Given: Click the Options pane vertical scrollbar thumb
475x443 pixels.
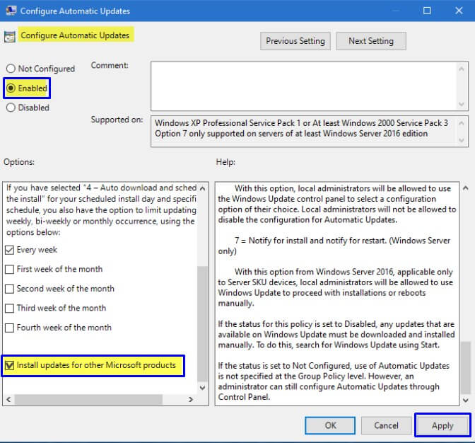Looking at the screenshot, I should [203, 323].
